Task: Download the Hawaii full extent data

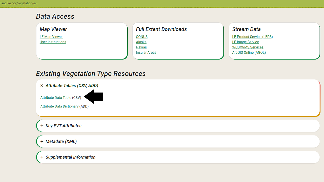Action: pyautogui.click(x=141, y=47)
